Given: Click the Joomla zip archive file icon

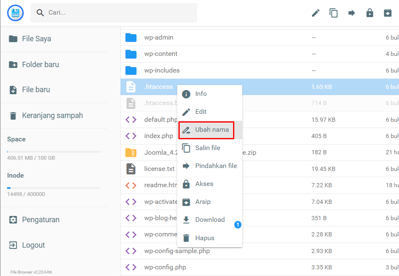Looking at the screenshot, I should 131,153.
